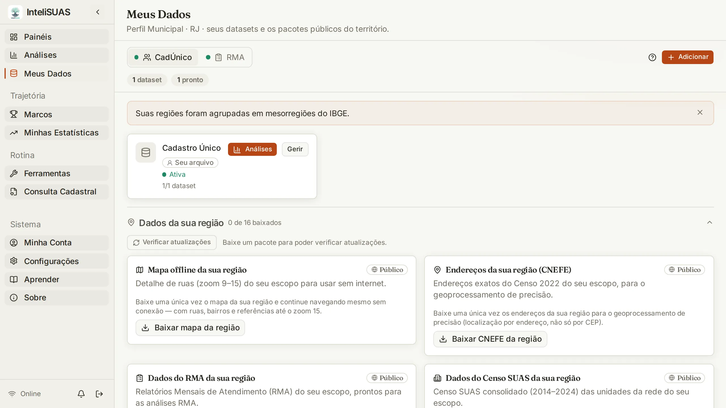Click the Dados do RMA clipboard icon
This screenshot has height=408, width=726.
[x=140, y=378]
